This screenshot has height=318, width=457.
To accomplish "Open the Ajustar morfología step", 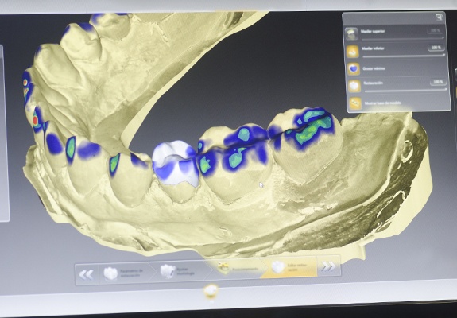I will pos(181,271).
